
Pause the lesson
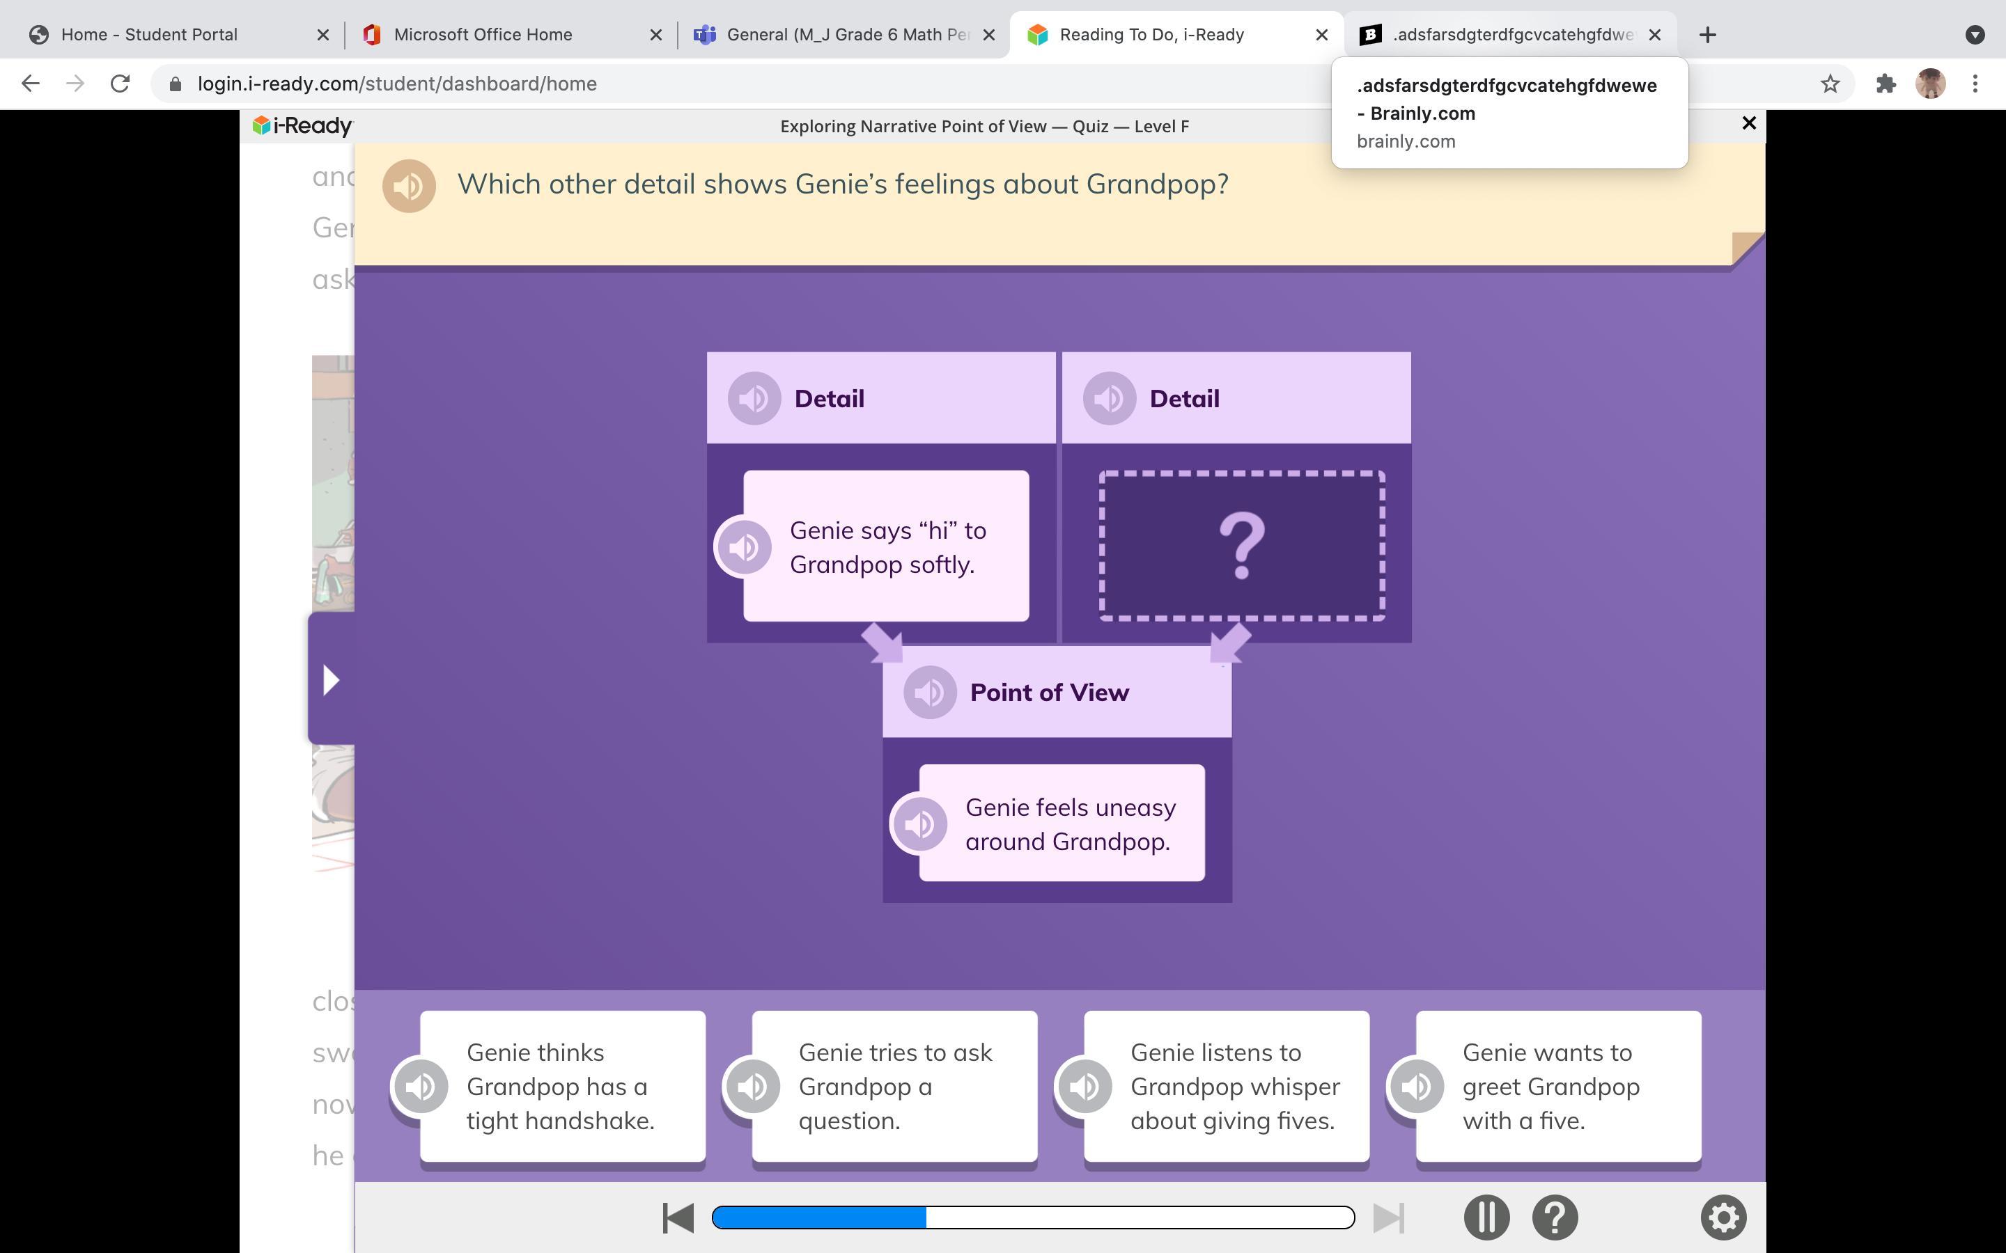click(1486, 1217)
